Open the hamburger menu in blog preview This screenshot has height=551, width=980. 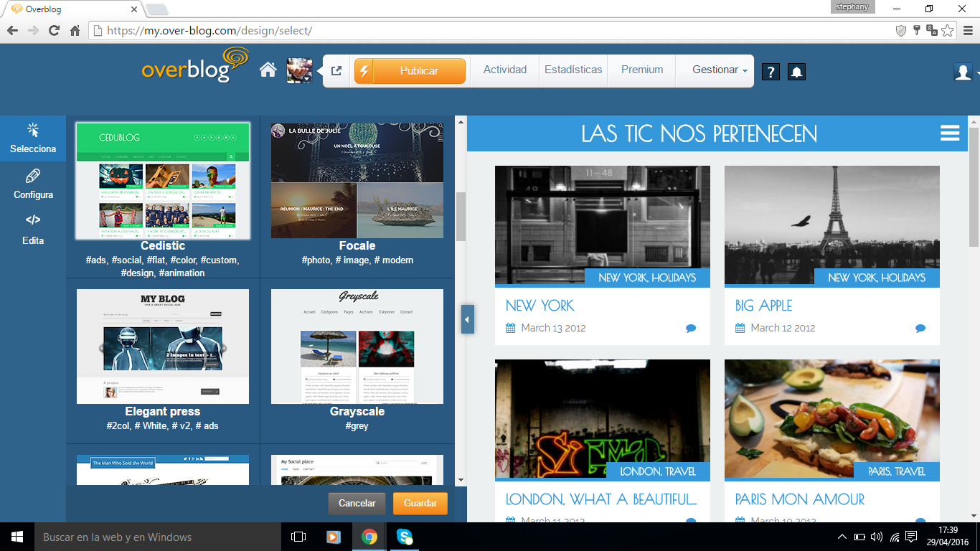949,133
